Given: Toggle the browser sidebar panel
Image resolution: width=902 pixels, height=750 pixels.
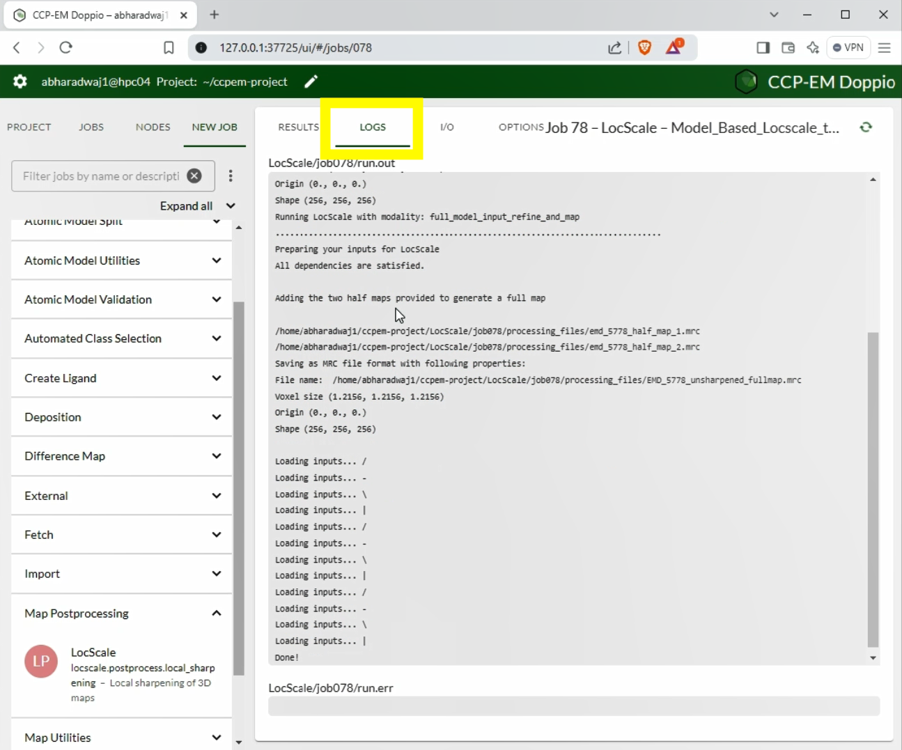Looking at the screenshot, I should 763,47.
